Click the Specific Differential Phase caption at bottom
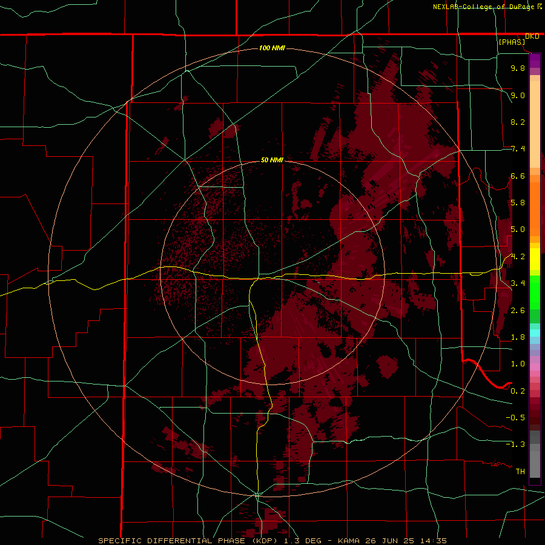 coord(272,541)
